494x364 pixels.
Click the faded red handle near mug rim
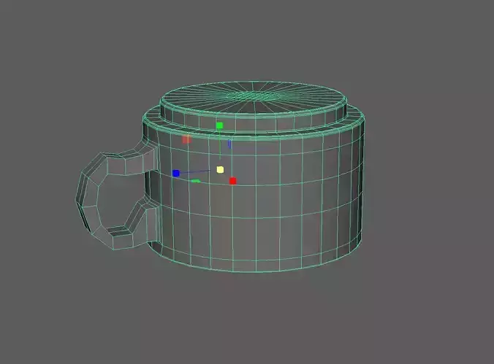[186, 139]
